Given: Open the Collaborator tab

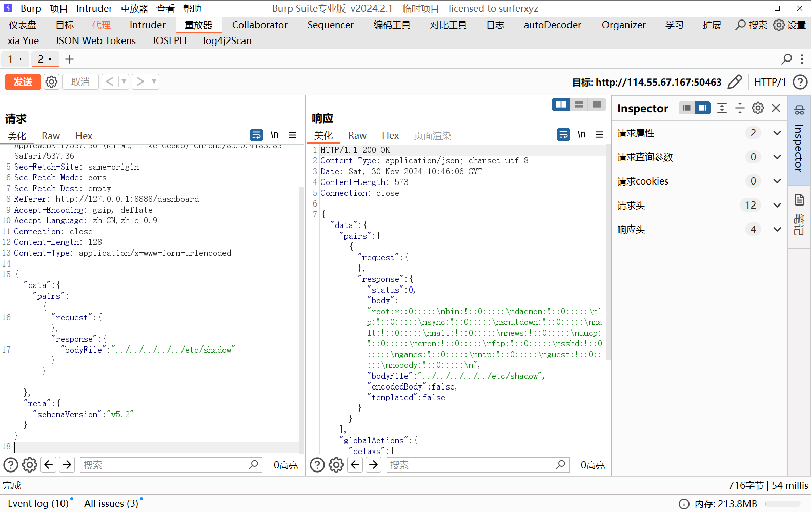Looking at the screenshot, I should point(260,25).
